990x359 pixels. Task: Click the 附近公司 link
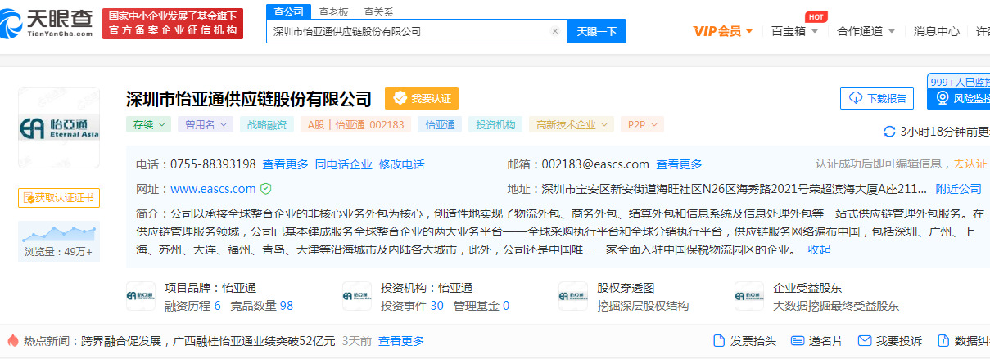coord(958,189)
